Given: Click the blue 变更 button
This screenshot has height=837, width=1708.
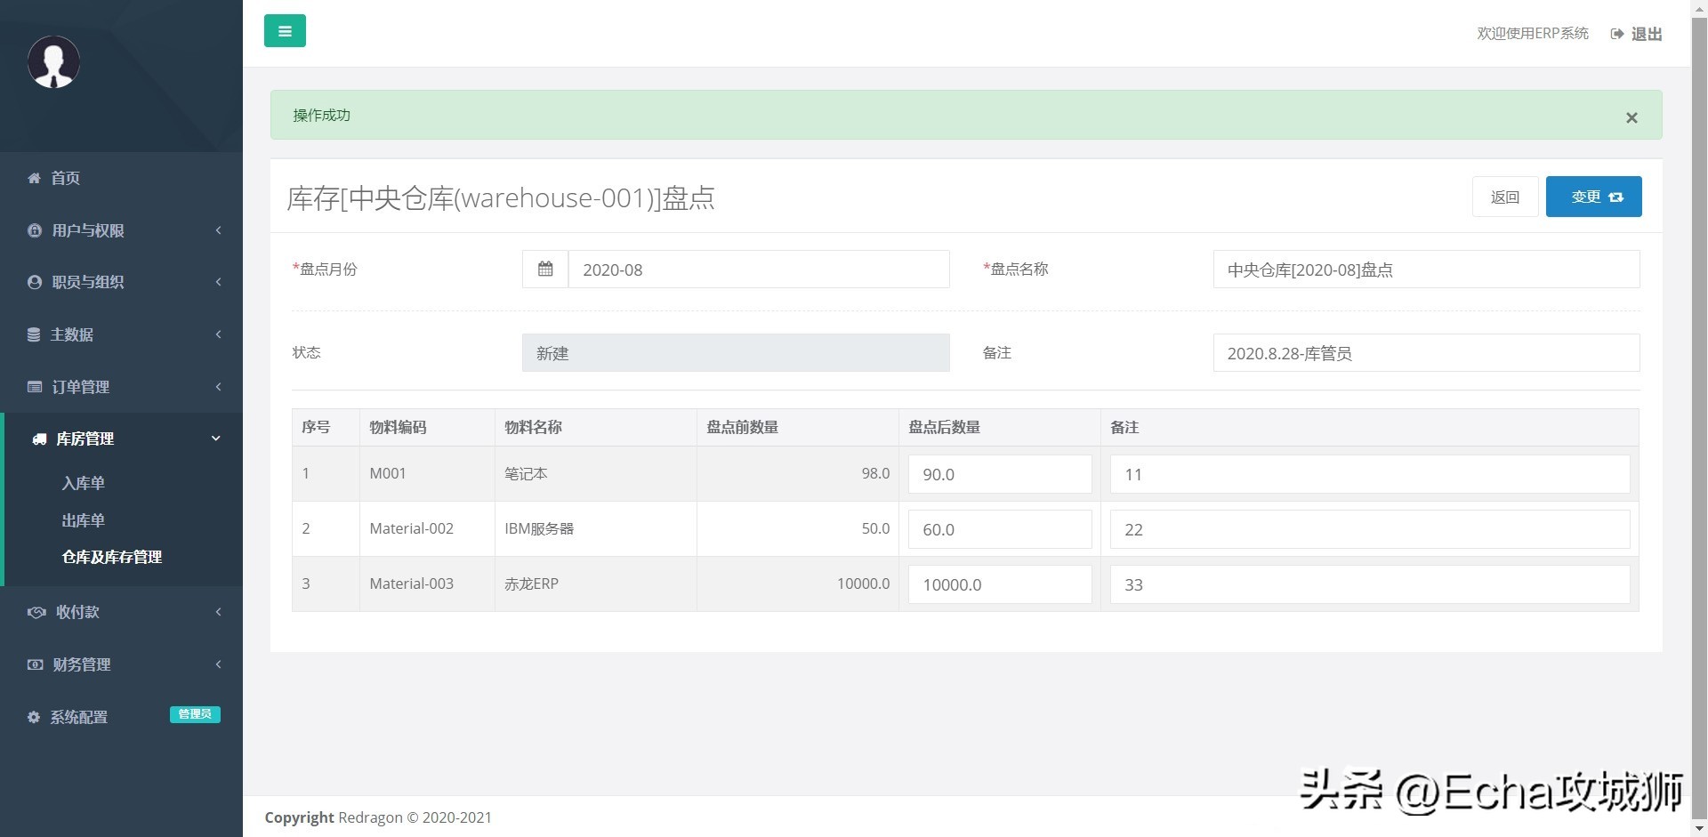Looking at the screenshot, I should pos(1593,197).
